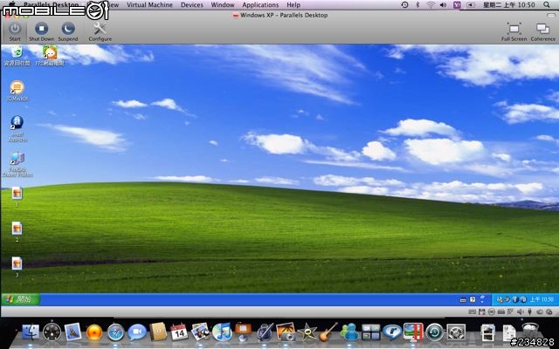
Task: Click the USB icon in Parallels status bar
Action: [x=529, y=312]
